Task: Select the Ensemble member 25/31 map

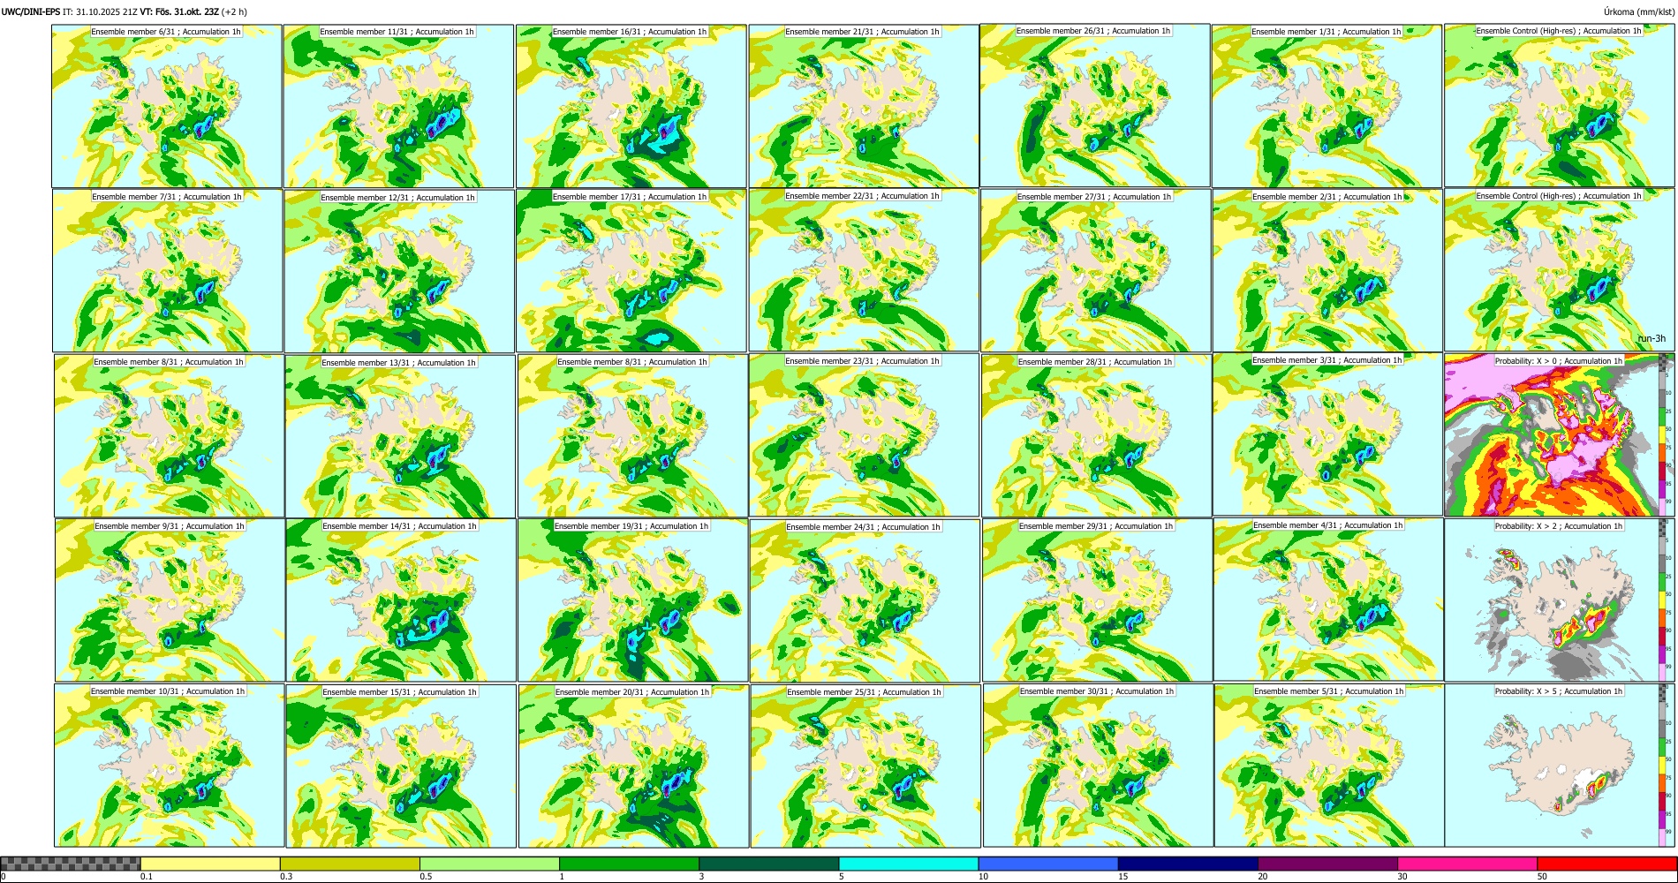Action: coord(865,766)
